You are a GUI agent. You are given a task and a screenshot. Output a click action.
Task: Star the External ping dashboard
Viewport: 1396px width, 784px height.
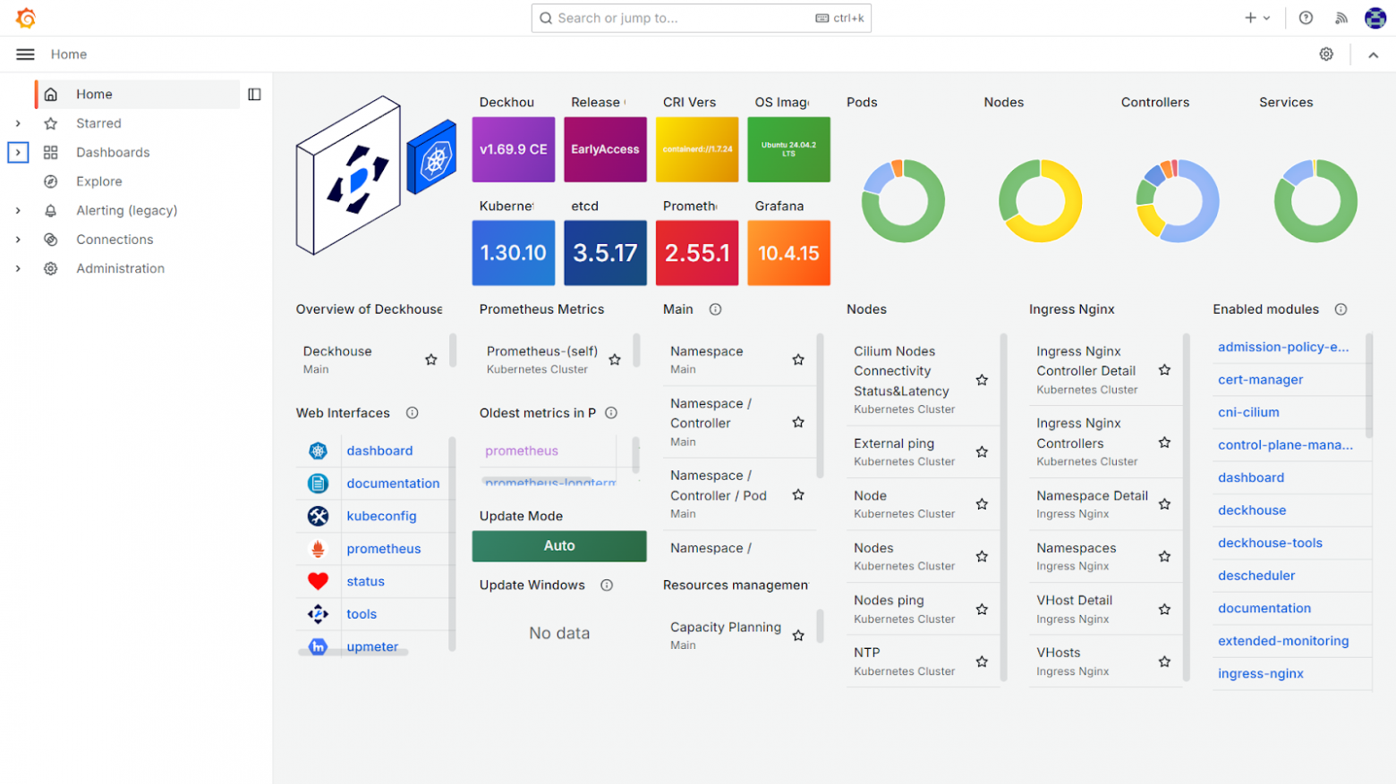tap(982, 451)
